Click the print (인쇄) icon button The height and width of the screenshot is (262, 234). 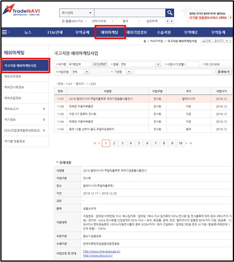tap(206, 40)
